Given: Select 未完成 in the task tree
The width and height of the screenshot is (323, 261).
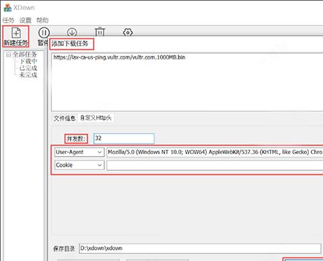Looking at the screenshot, I should 28,75.
